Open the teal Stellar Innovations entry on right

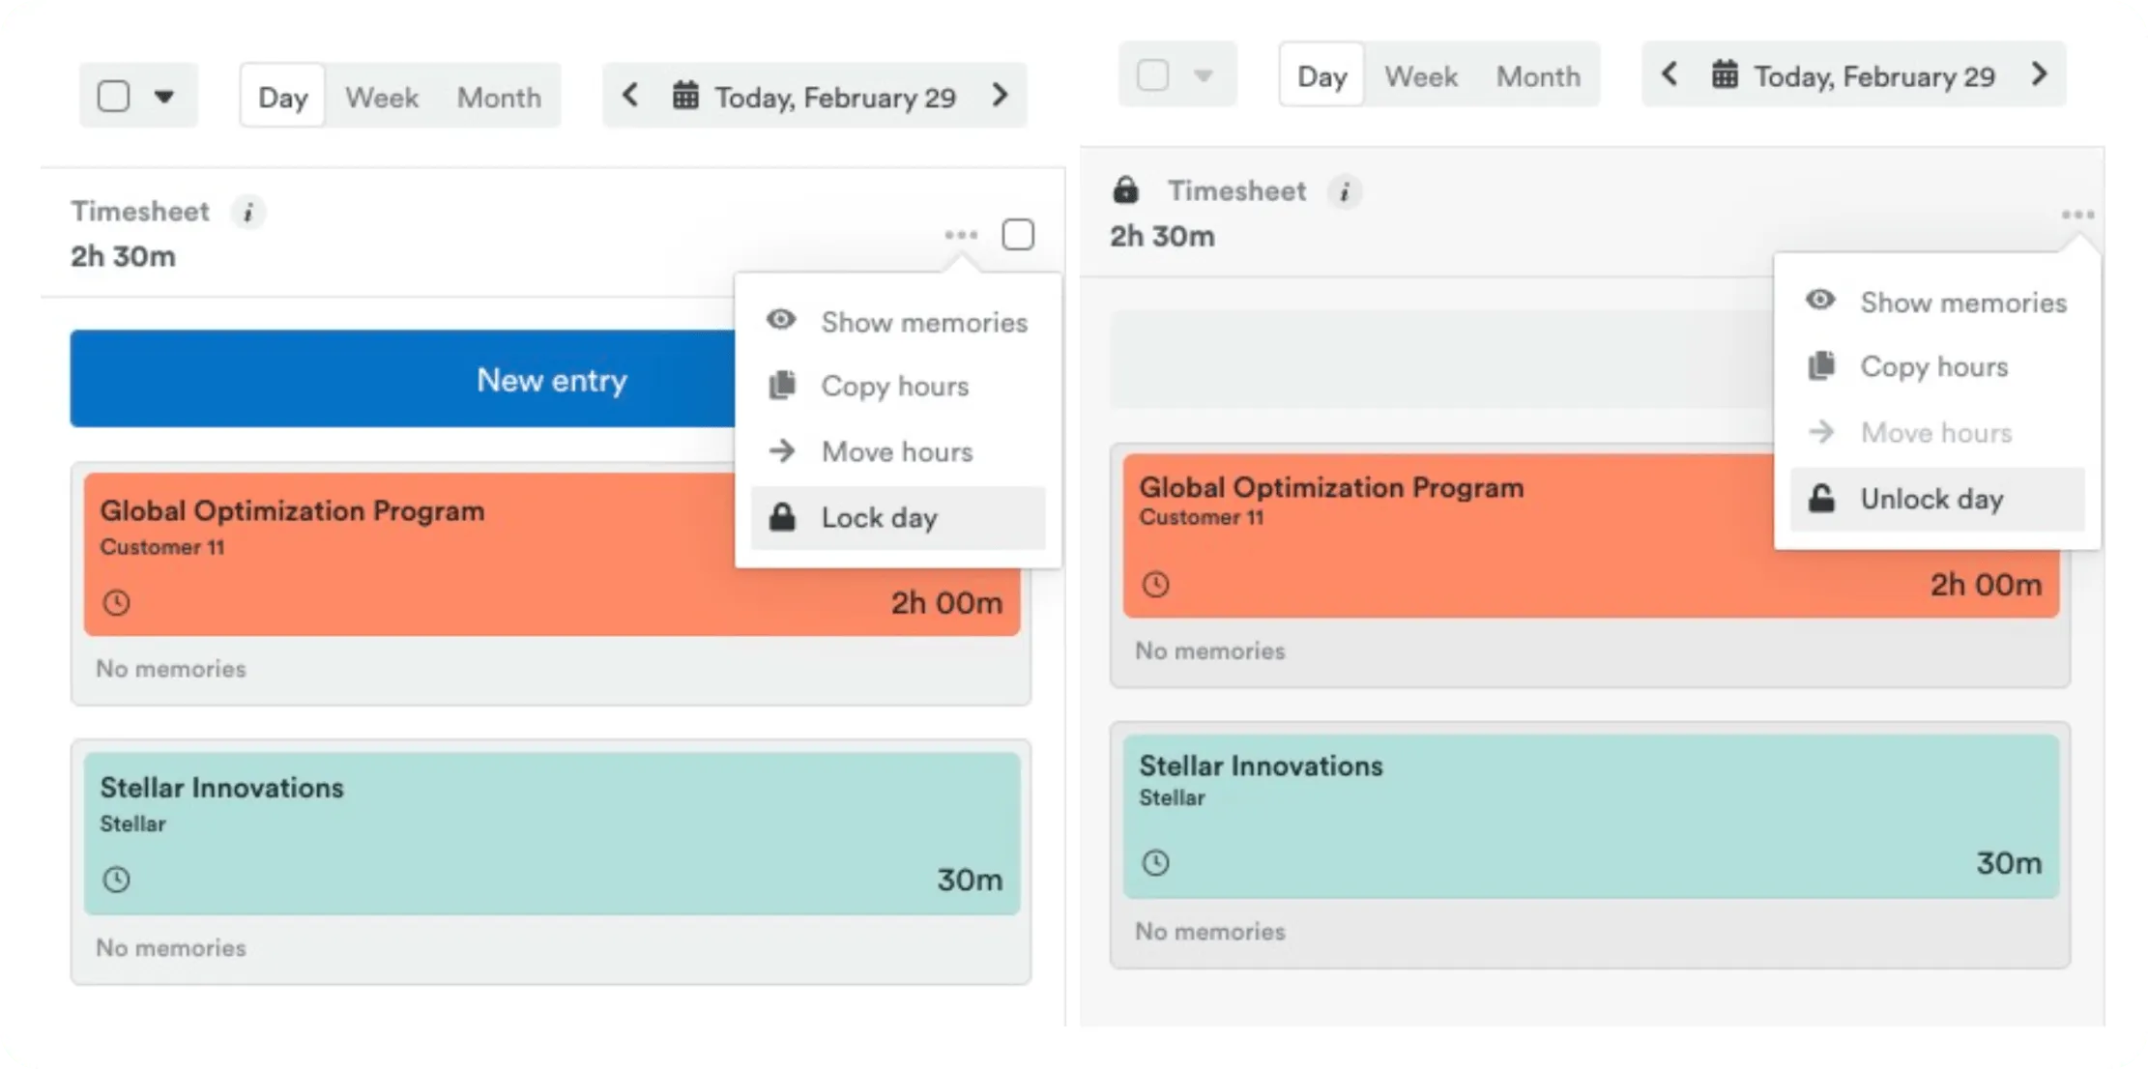point(1591,817)
